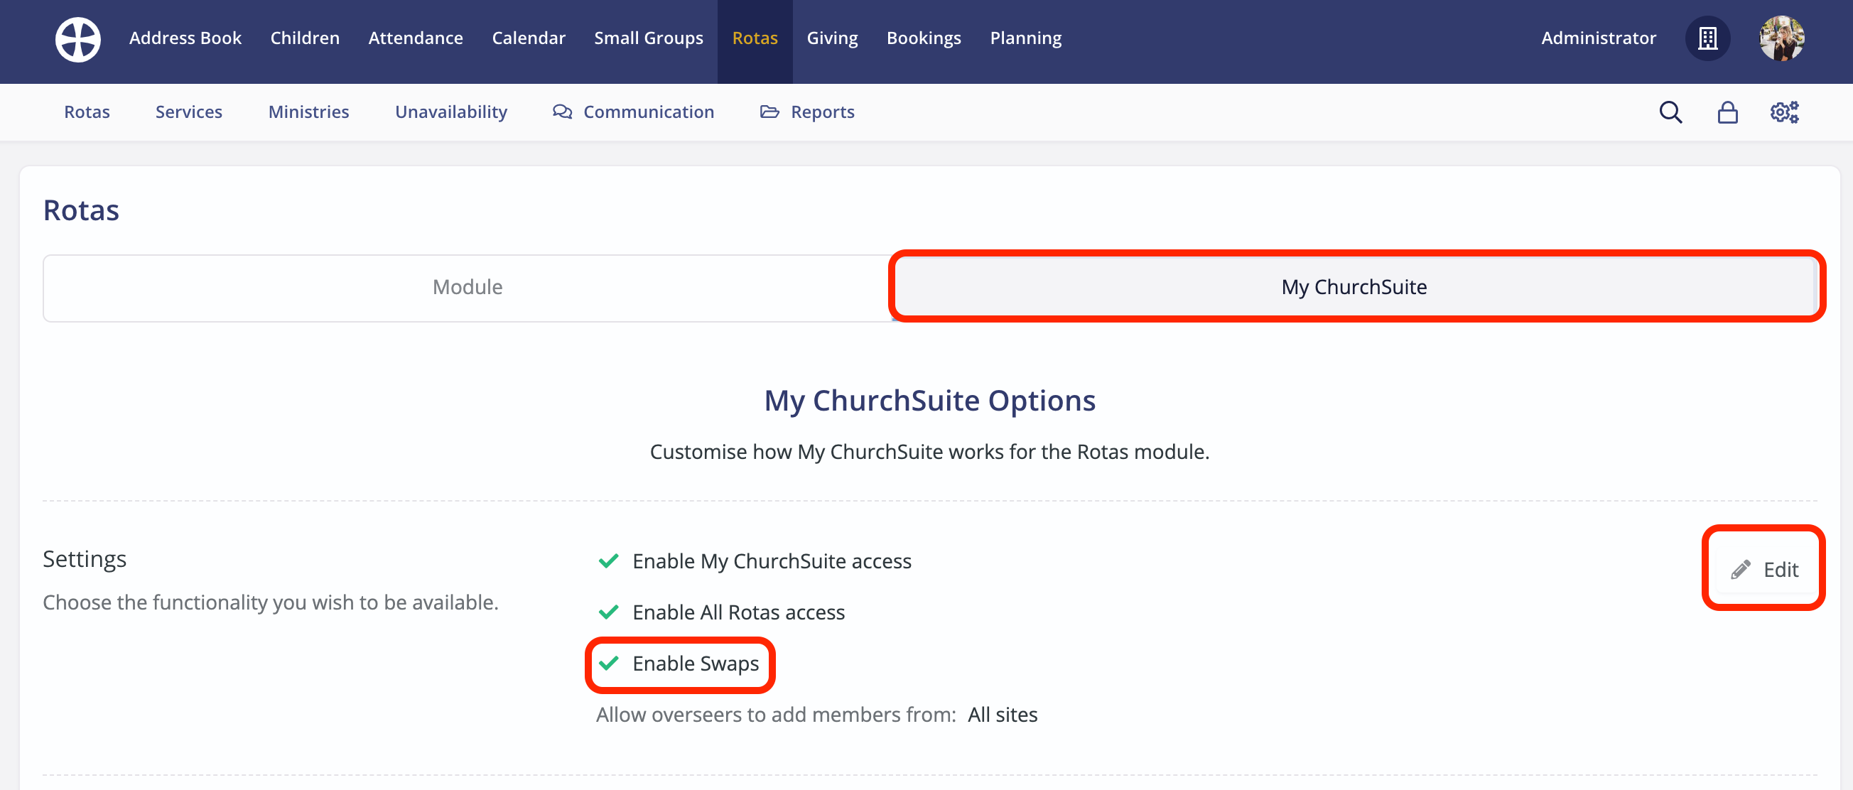Select the My ChurchSuite tab
Image resolution: width=1853 pixels, height=790 pixels.
coord(1353,287)
